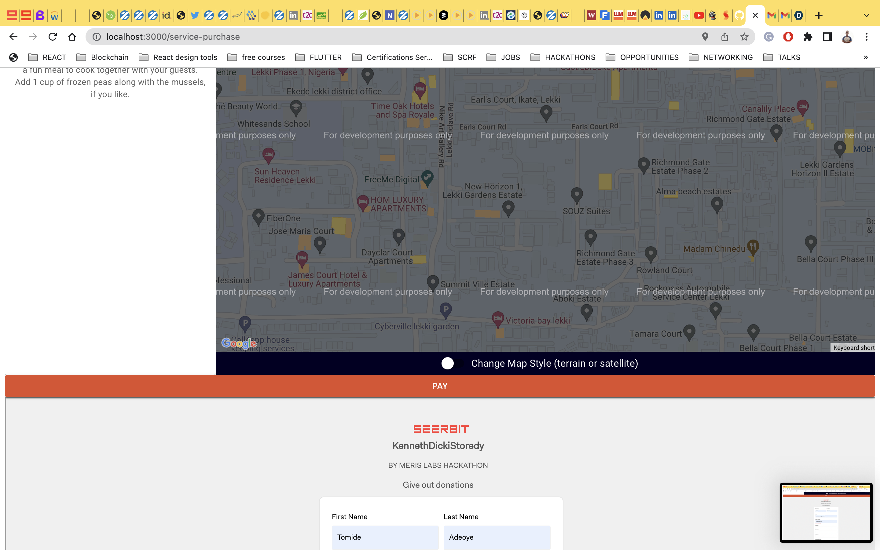Open the TALKS bookmarks folder

782,57
